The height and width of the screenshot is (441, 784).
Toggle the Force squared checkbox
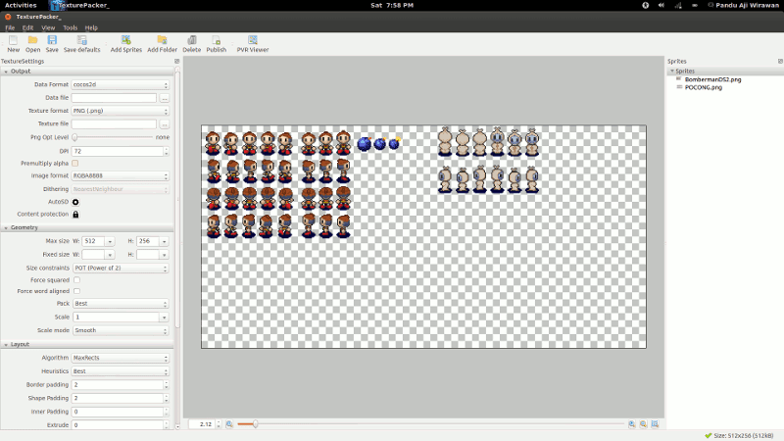tap(77, 280)
